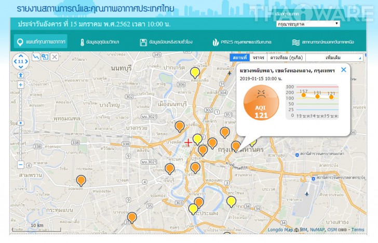Switch to the ดาวเทียม (ภูเก็ต) satellite tab
The image size is (378, 243).
click(287, 58)
